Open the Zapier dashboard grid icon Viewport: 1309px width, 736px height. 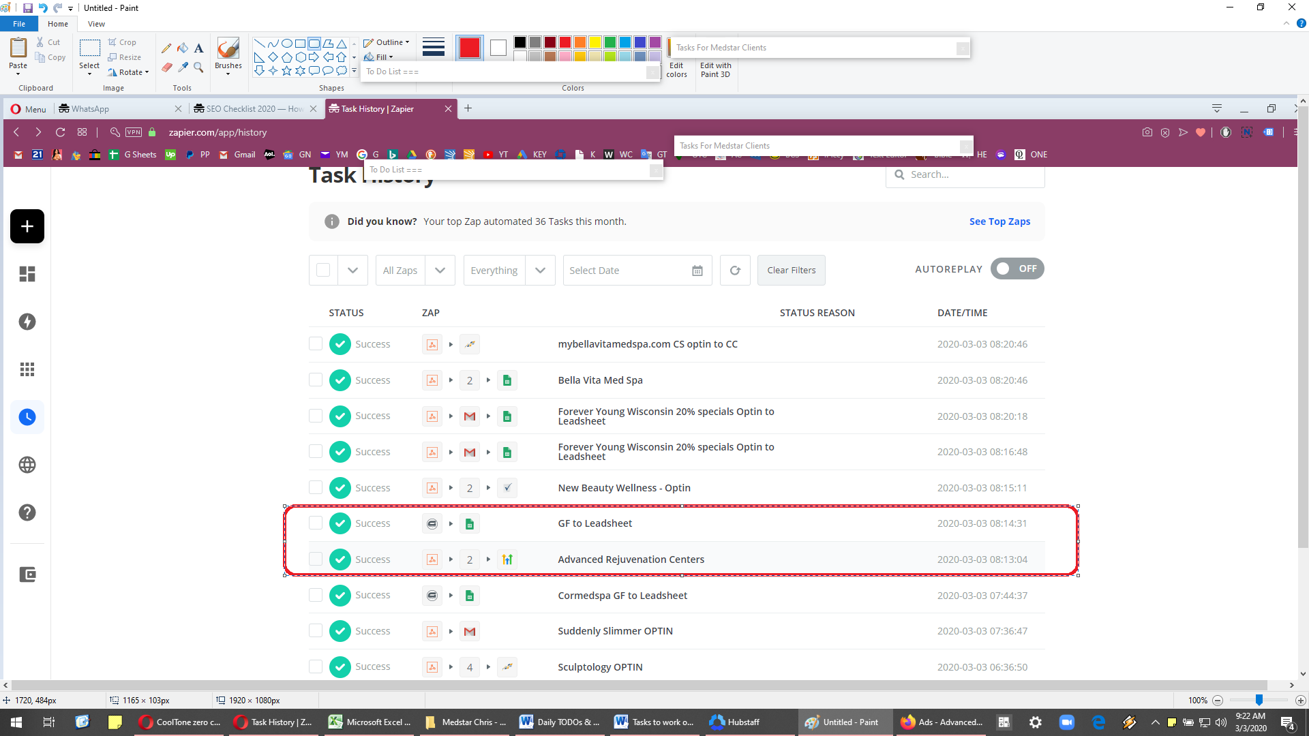pyautogui.click(x=27, y=274)
